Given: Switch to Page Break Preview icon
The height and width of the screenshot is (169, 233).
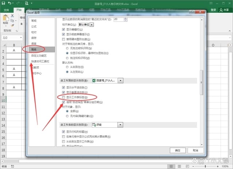Looking at the screenshot, I should 187,166.
